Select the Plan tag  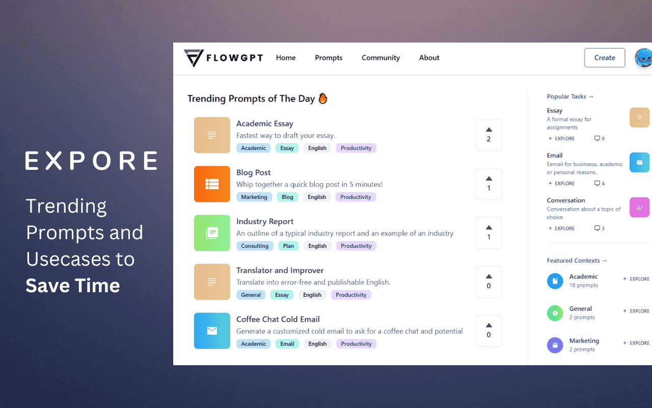[288, 246]
